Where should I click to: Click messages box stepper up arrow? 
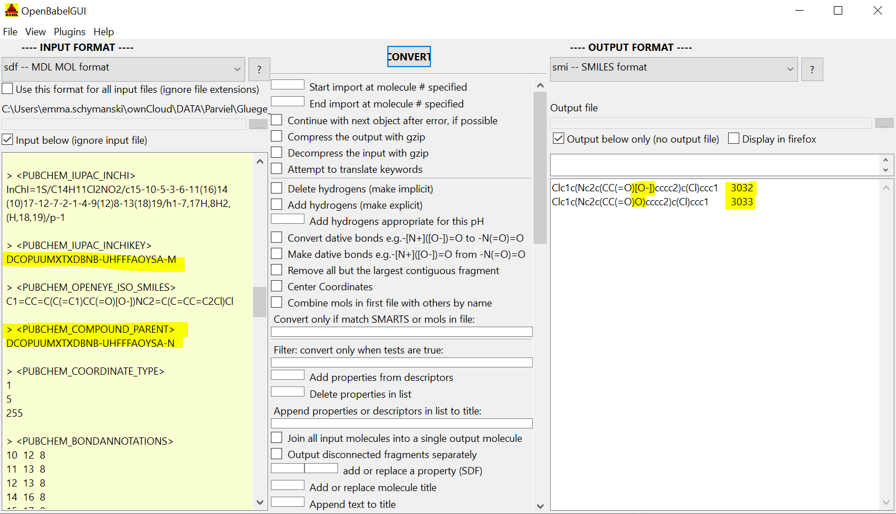pyautogui.click(x=886, y=160)
